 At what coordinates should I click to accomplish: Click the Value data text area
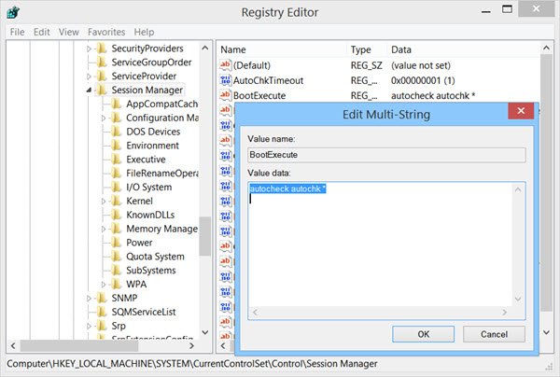coord(381,244)
